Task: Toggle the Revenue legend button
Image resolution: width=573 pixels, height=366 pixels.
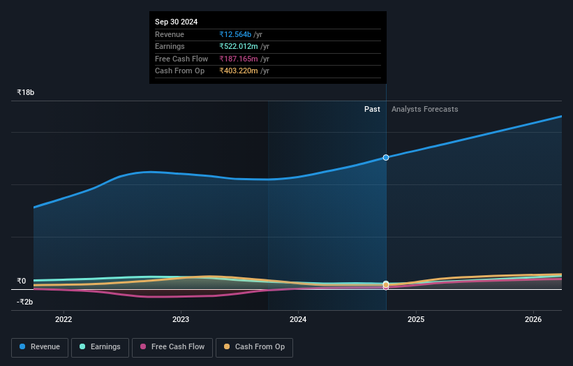Action: click(x=40, y=347)
